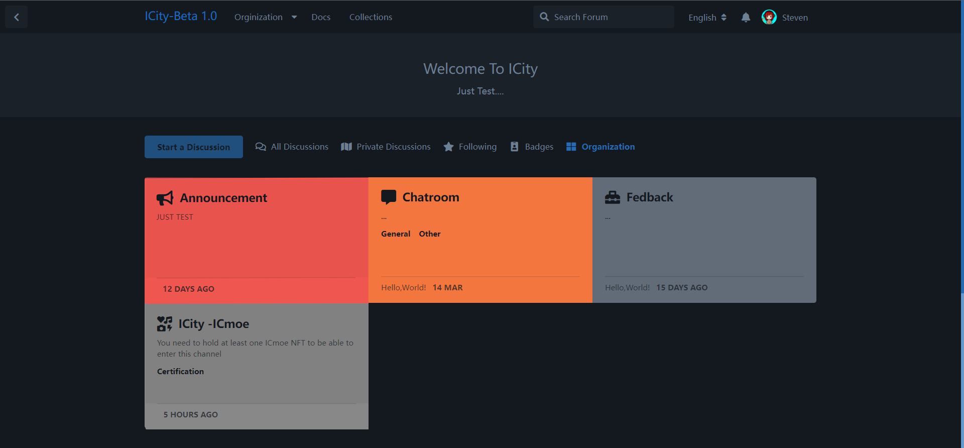The width and height of the screenshot is (964, 448).
Task: Click the search magnifier icon
Action: click(x=544, y=17)
